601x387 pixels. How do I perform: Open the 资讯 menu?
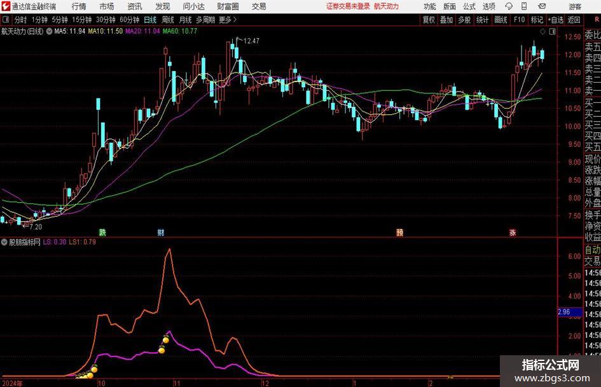tap(135, 6)
